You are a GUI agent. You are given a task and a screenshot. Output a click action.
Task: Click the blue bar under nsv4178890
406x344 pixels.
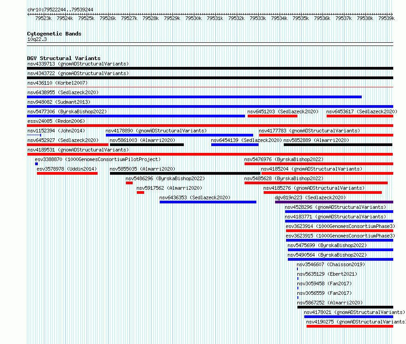click(x=179, y=135)
